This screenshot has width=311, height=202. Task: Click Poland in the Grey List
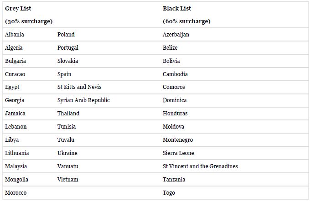tap(66, 34)
